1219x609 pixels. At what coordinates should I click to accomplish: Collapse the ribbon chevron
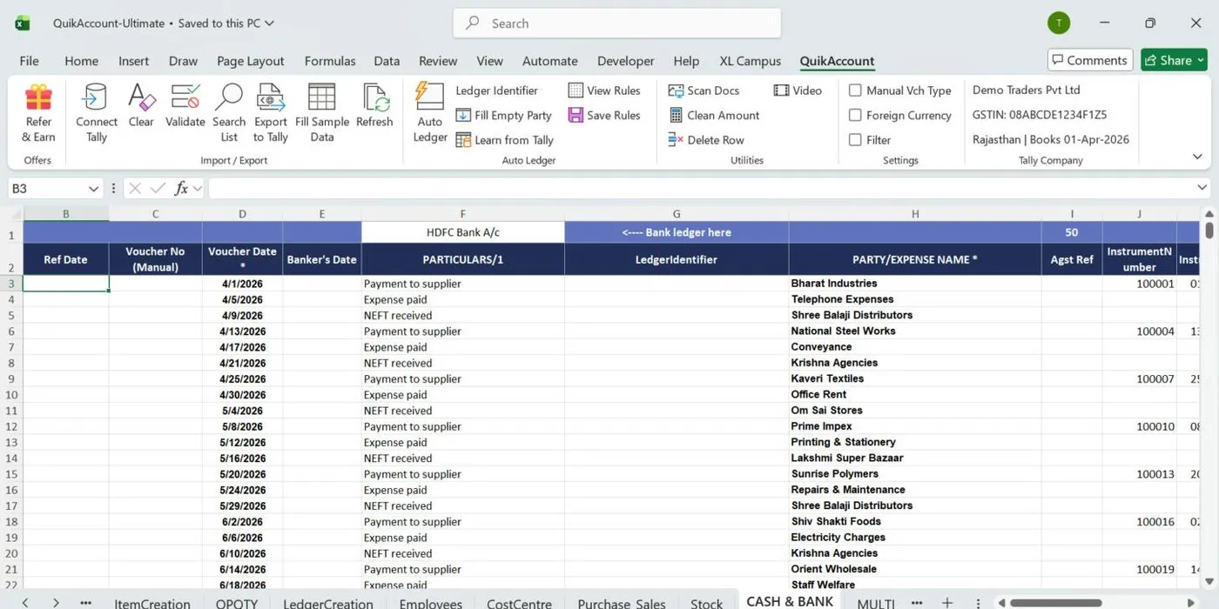1197,157
